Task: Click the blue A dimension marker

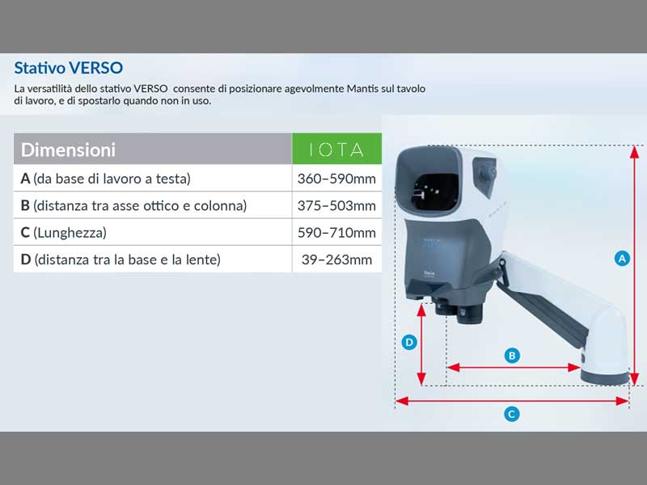Action: 622,259
